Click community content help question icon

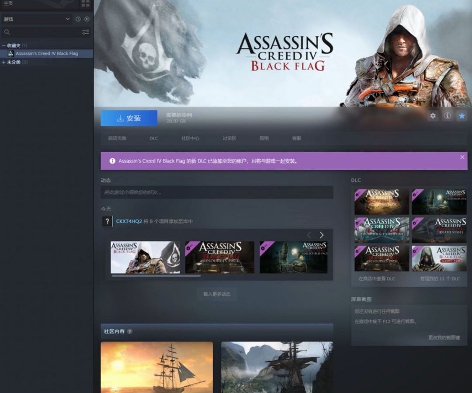pos(129,331)
